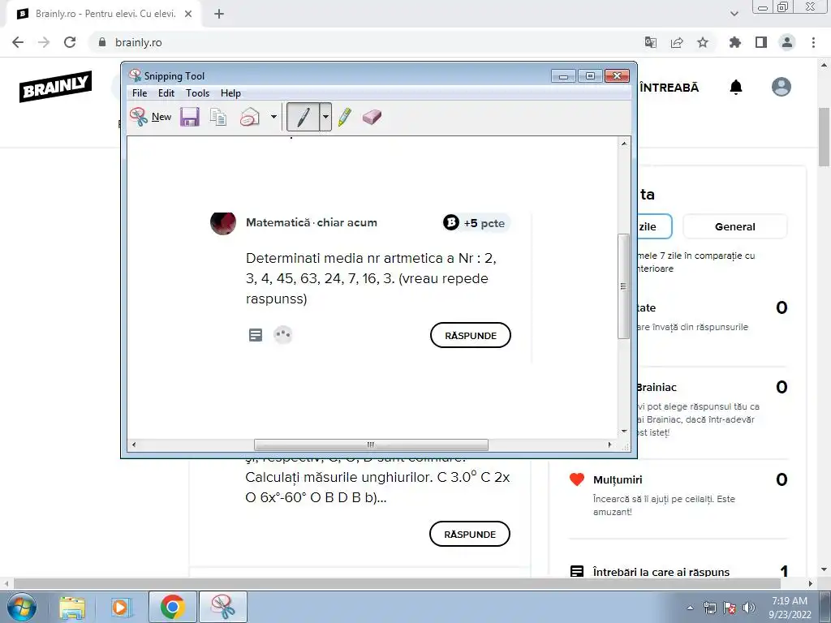Image resolution: width=831 pixels, height=623 pixels.
Task: Click RĂSPUNDE button inside the snip
Action: point(471,335)
